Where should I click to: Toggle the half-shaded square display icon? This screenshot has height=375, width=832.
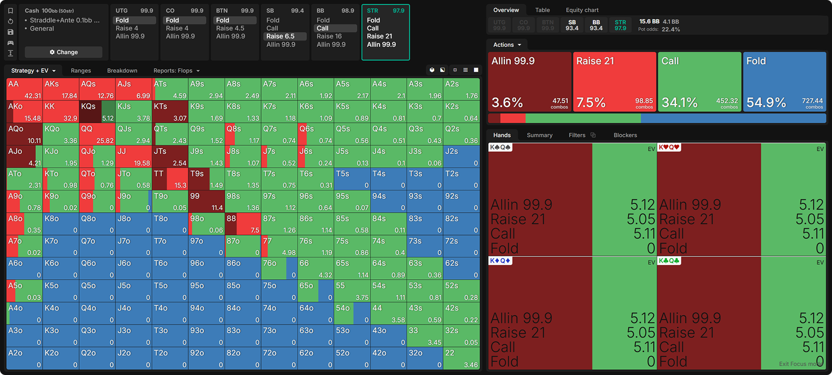(x=443, y=70)
